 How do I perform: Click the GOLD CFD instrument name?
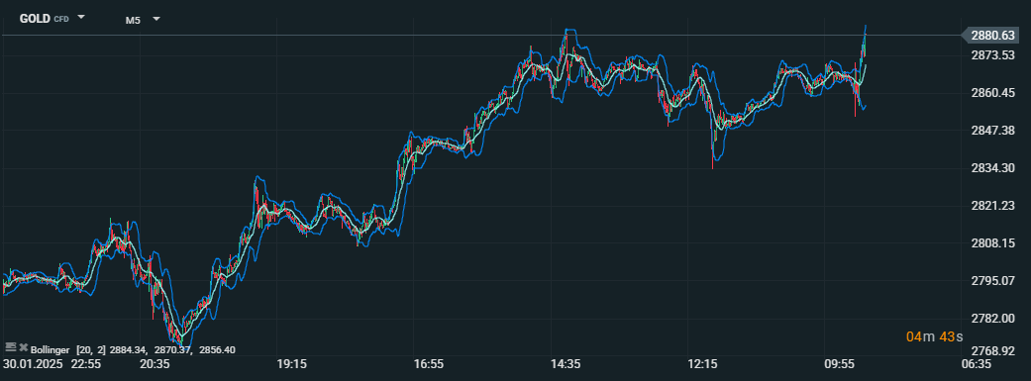click(x=44, y=19)
